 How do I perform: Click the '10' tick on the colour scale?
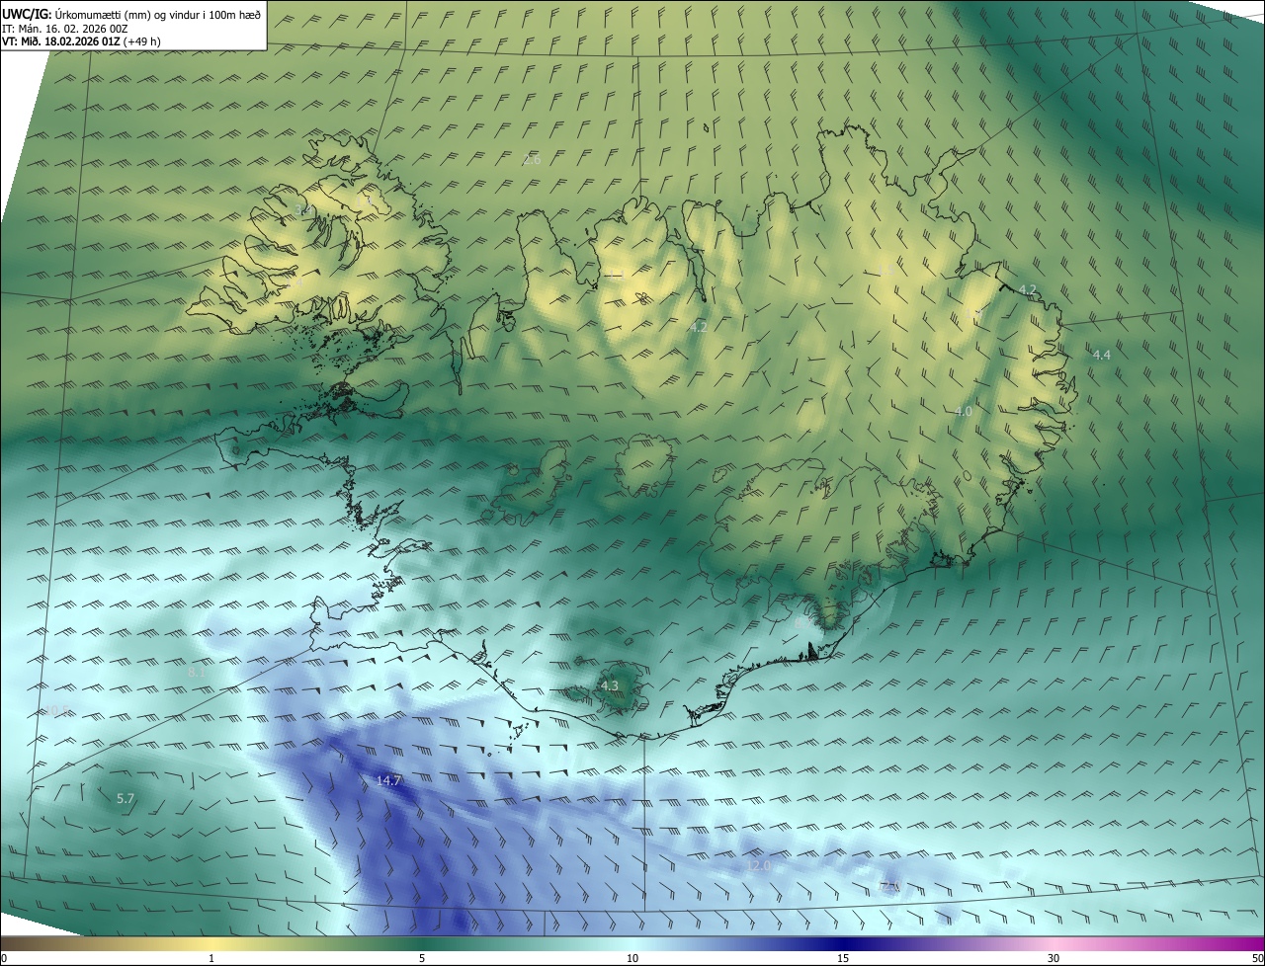pos(632,958)
